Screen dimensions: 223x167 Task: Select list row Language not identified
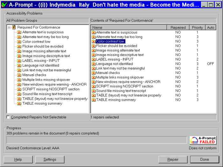(x=114, y=64)
